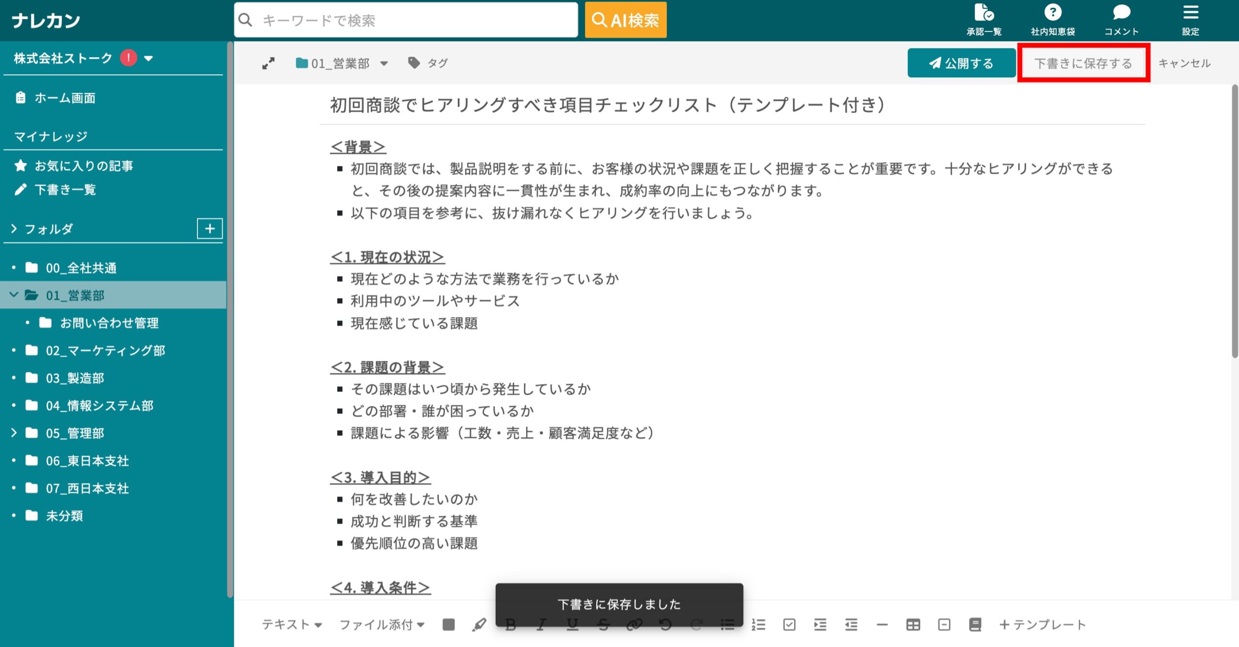Click the ＜3. 導入目的＞ heading
This screenshot has width=1239, height=647.
point(380,477)
